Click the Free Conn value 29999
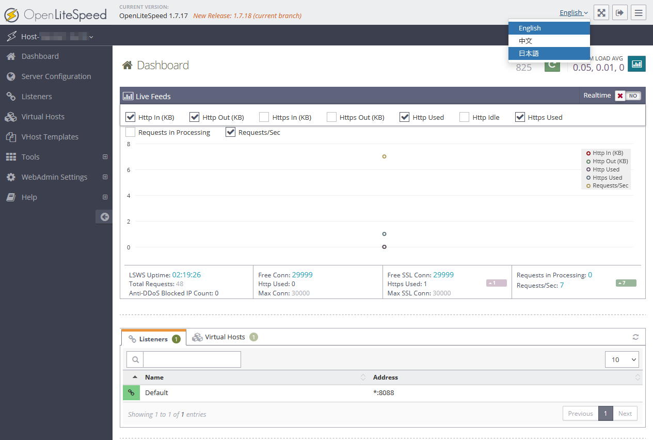653x440 pixels. pyautogui.click(x=302, y=275)
